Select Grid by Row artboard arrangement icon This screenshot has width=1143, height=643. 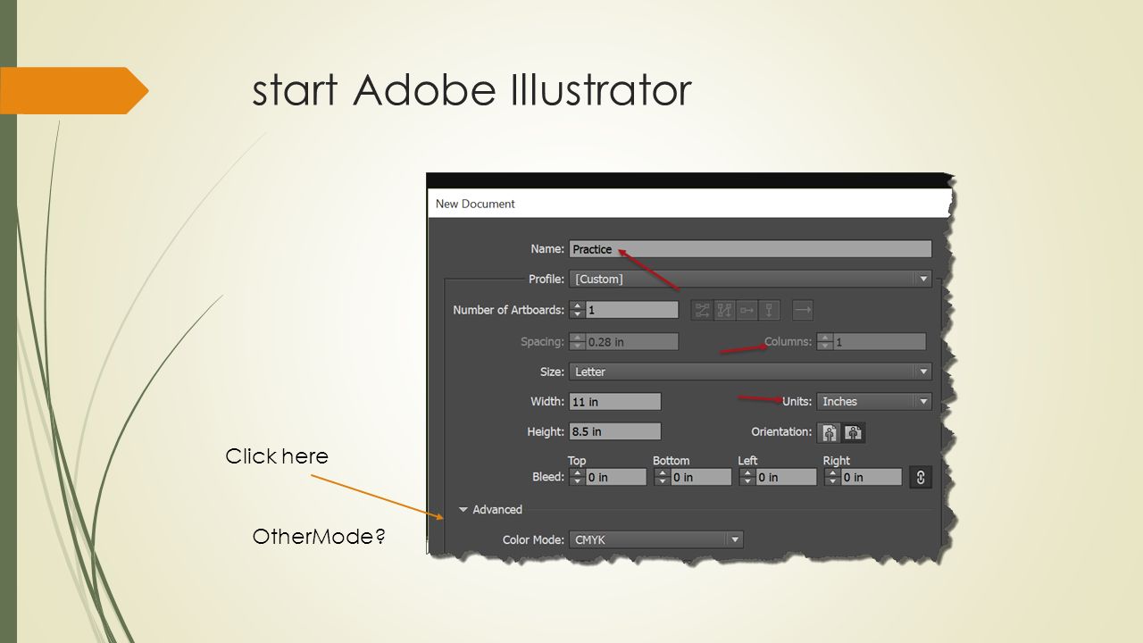coord(702,310)
